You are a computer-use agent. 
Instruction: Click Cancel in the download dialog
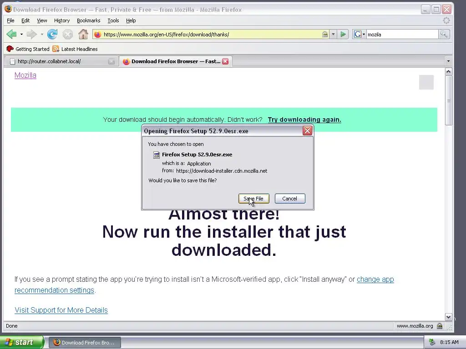290,199
